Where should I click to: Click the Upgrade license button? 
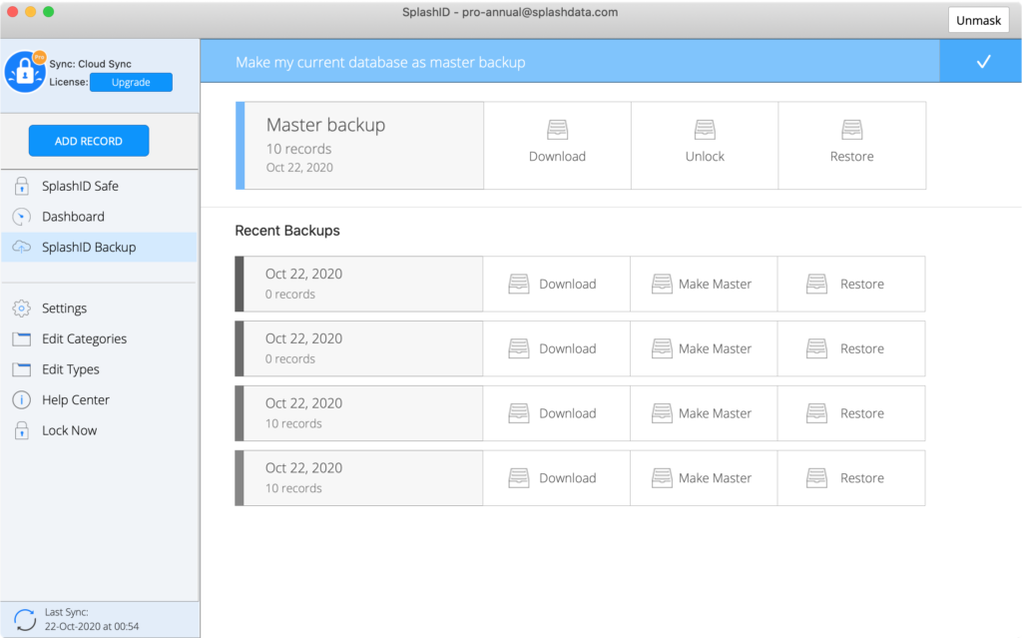click(131, 83)
